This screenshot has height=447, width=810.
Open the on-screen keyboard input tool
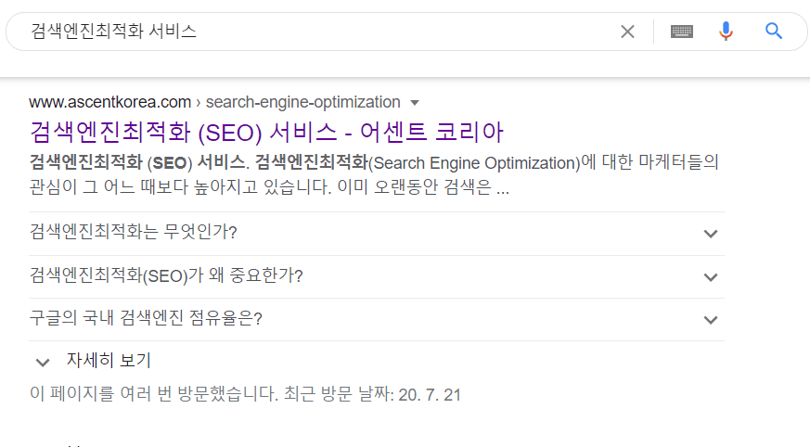point(681,32)
